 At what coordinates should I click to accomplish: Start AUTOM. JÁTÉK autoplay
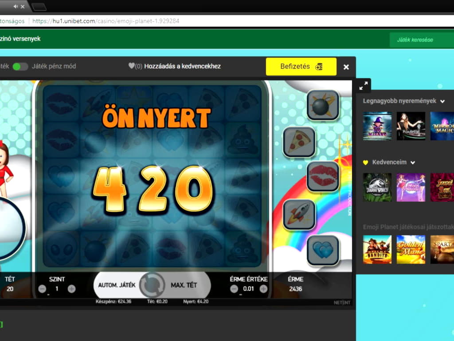click(117, 285)
